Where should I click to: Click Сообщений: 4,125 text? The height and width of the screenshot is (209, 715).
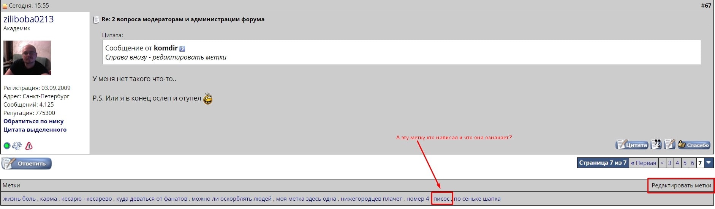(28, 105)
